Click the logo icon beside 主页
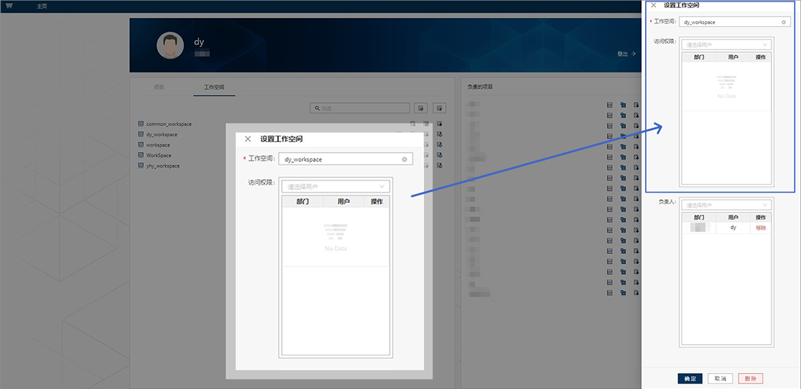The width and height of the screenshot is (801, 389). [9, 6]
